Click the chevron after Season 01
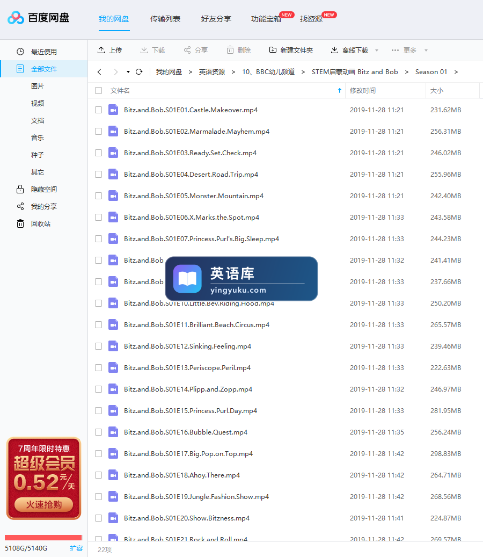 (456, 72)
